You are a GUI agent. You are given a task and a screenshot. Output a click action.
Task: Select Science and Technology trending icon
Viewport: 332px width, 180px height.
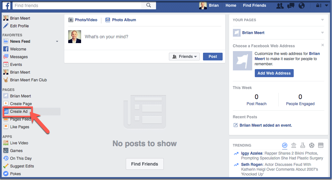point(303,145)
